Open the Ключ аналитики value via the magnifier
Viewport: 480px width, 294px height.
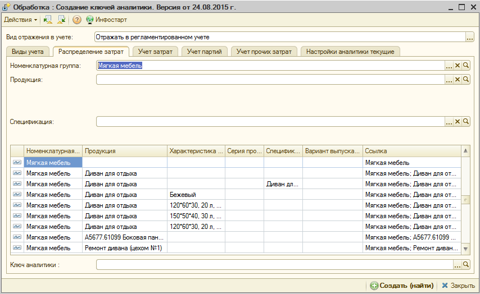point(465,265)
